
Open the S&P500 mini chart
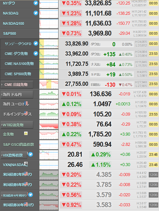point(49,34)
